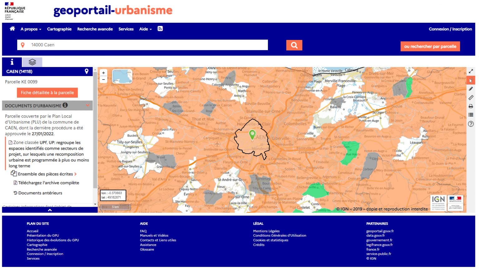The width and height of the screenshot is (479, 271).
Task: Go to the home page icon
Action: (12, 29)
